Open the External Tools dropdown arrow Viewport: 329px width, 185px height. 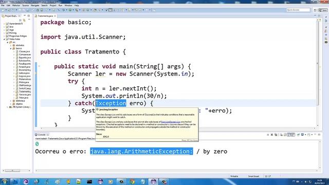tap(80, 10)
